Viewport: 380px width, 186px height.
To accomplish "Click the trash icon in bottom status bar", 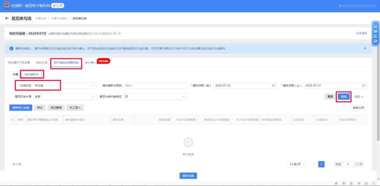I will tap(351, 183).
